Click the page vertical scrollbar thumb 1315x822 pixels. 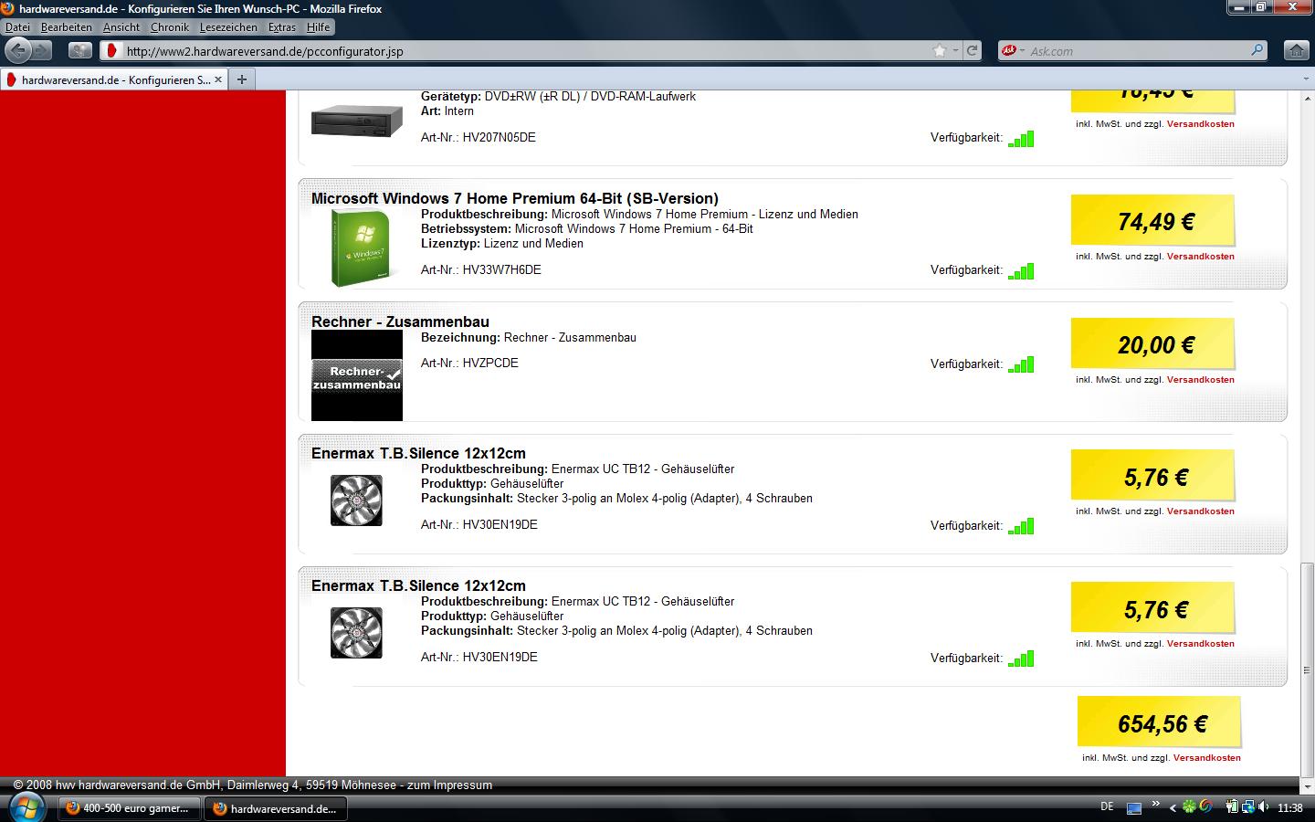1307,669
